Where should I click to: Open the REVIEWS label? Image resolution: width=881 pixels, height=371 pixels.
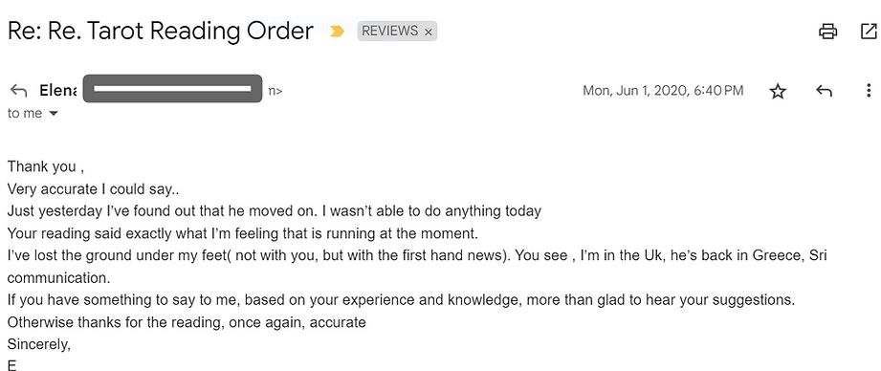point(389,31)
